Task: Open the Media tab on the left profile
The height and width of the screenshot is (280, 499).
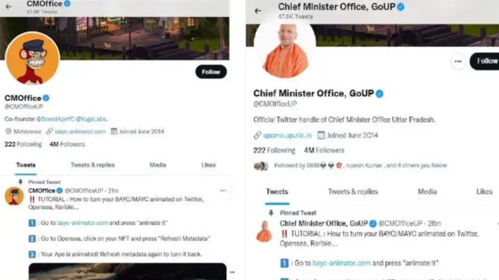Action: click(x=158, y=165)
